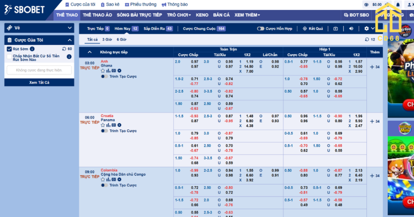The image size is (414, 217).
Task: Click Croatia full-time 1X2 odds 1.48
Action: pyautogui.click(x=249, y=116)
